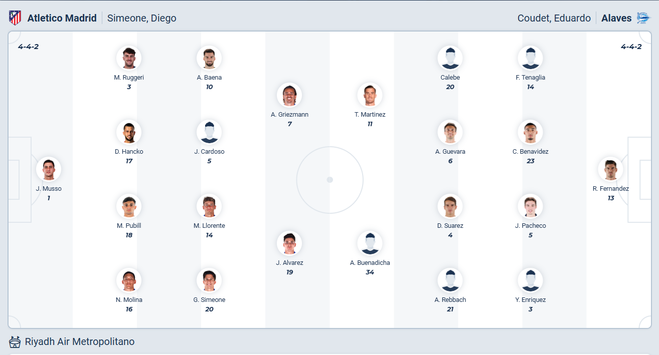Select R. Fernandez's goalkeeper photo
This screenshot has height=355, width=659.
(x=610, y=169)
